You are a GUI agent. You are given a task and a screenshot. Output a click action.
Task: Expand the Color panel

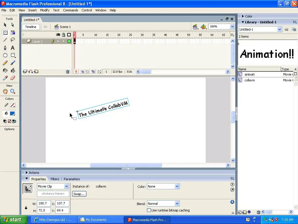pyautogui.click(x=243, y=16)
